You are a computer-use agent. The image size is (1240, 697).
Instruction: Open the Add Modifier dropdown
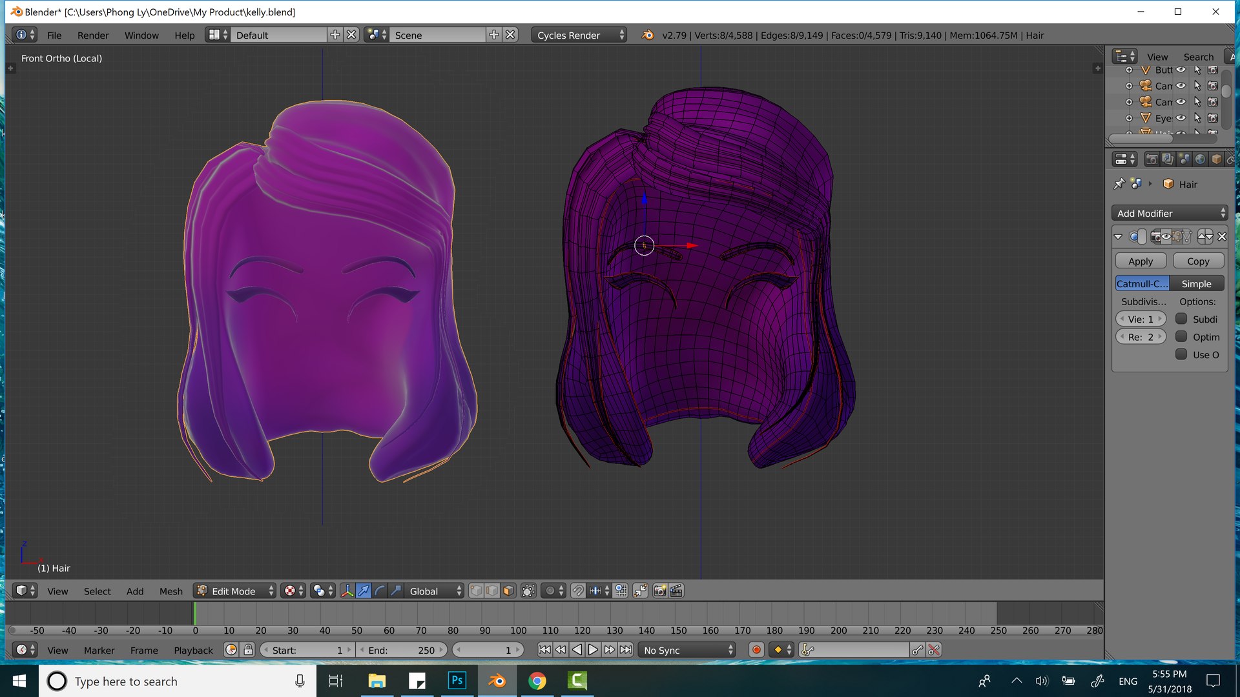click(x=1170, y=213)
